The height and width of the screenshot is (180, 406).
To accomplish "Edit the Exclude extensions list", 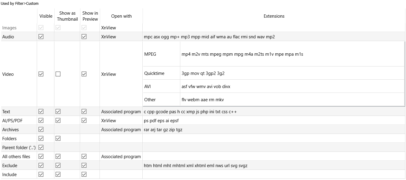I will point(274,165).
